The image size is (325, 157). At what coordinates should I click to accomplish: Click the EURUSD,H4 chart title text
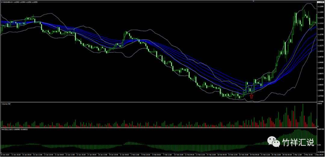pos(8,2)
